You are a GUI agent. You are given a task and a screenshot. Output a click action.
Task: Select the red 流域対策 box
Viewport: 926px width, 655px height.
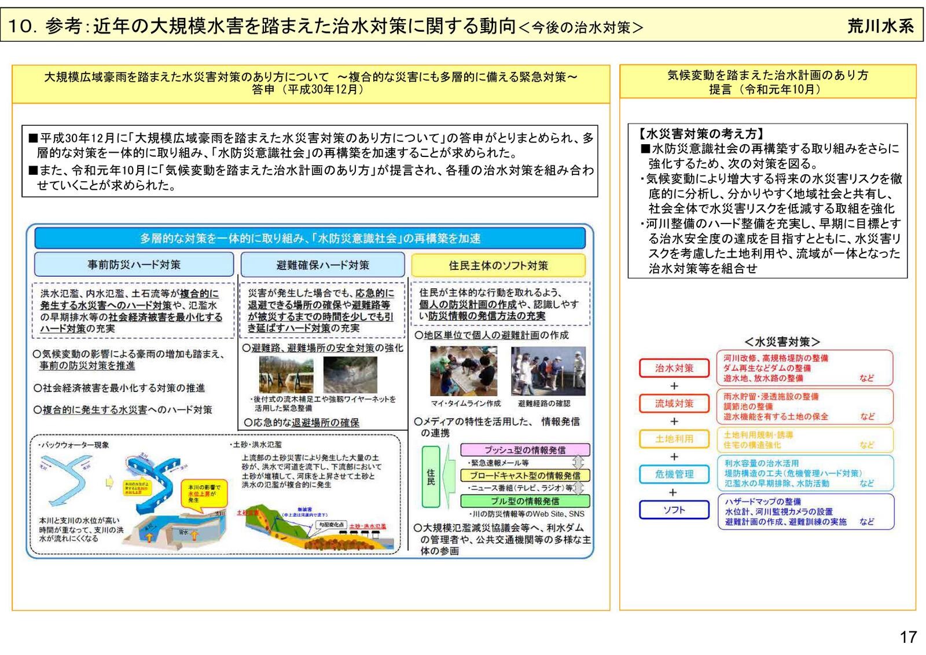674,403
